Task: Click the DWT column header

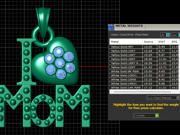Action: tap(163, 42)
